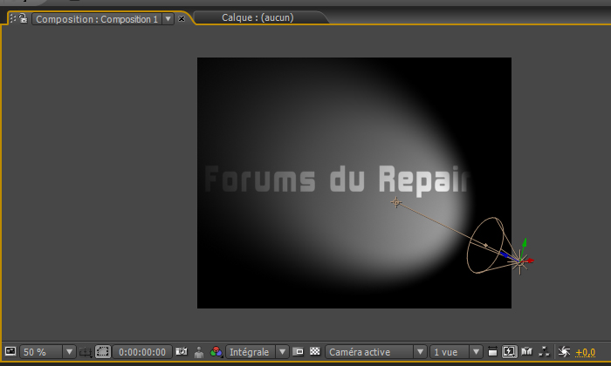Screen dimensions: 611x366
Task: Click the panel grip handle icon
Action: 13,18
